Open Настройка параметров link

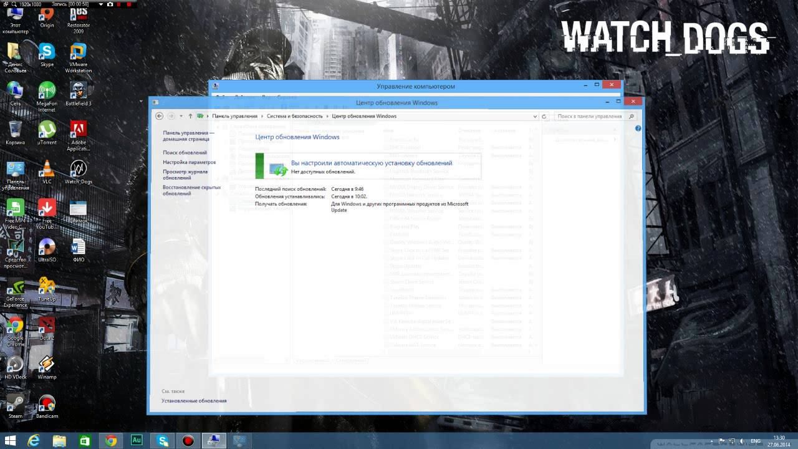click(x=190, y=162)
